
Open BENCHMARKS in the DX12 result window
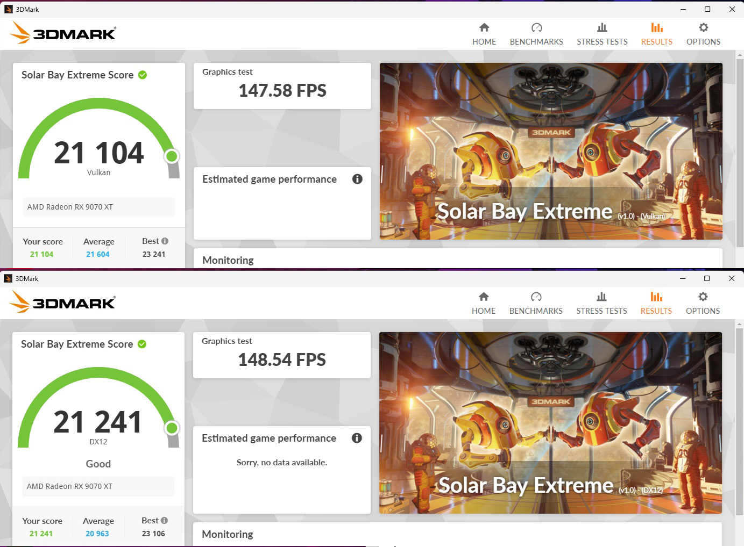click(536, 303)
